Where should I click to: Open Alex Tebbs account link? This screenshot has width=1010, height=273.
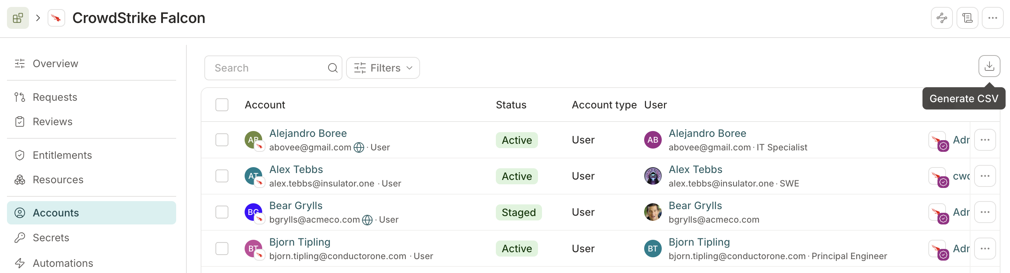click(x=296, y=169)
